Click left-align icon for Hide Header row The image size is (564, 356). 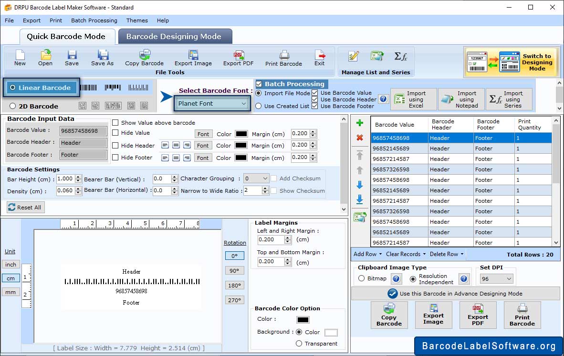point(165,145)
